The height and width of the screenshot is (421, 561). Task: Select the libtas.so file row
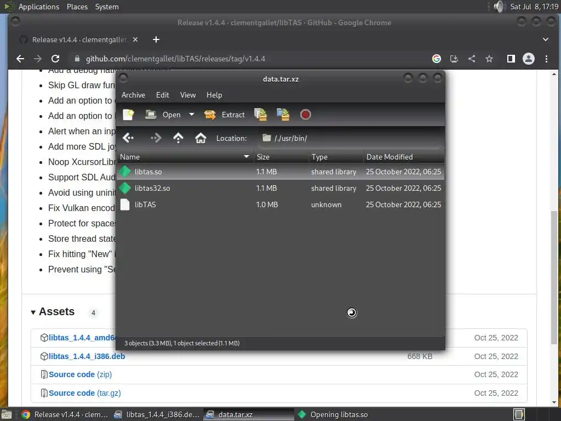click(x=280, y=172)
